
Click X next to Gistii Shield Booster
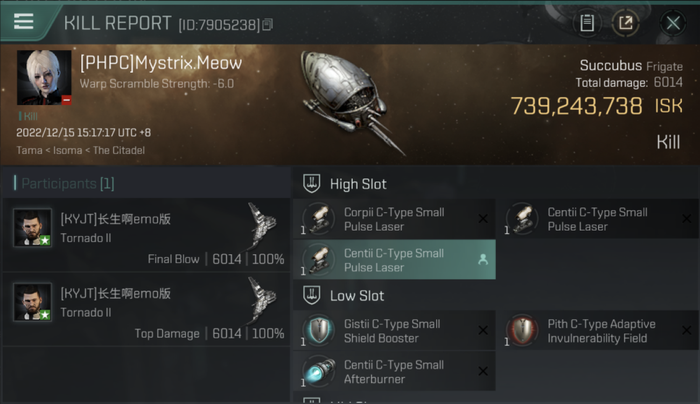tap(483, 330)
